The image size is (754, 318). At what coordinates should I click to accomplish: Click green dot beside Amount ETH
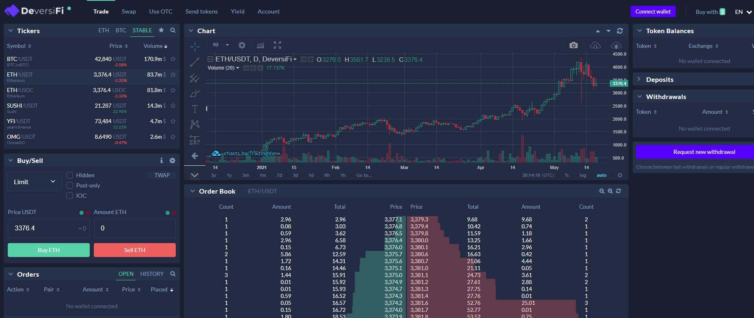click(168, 212)
